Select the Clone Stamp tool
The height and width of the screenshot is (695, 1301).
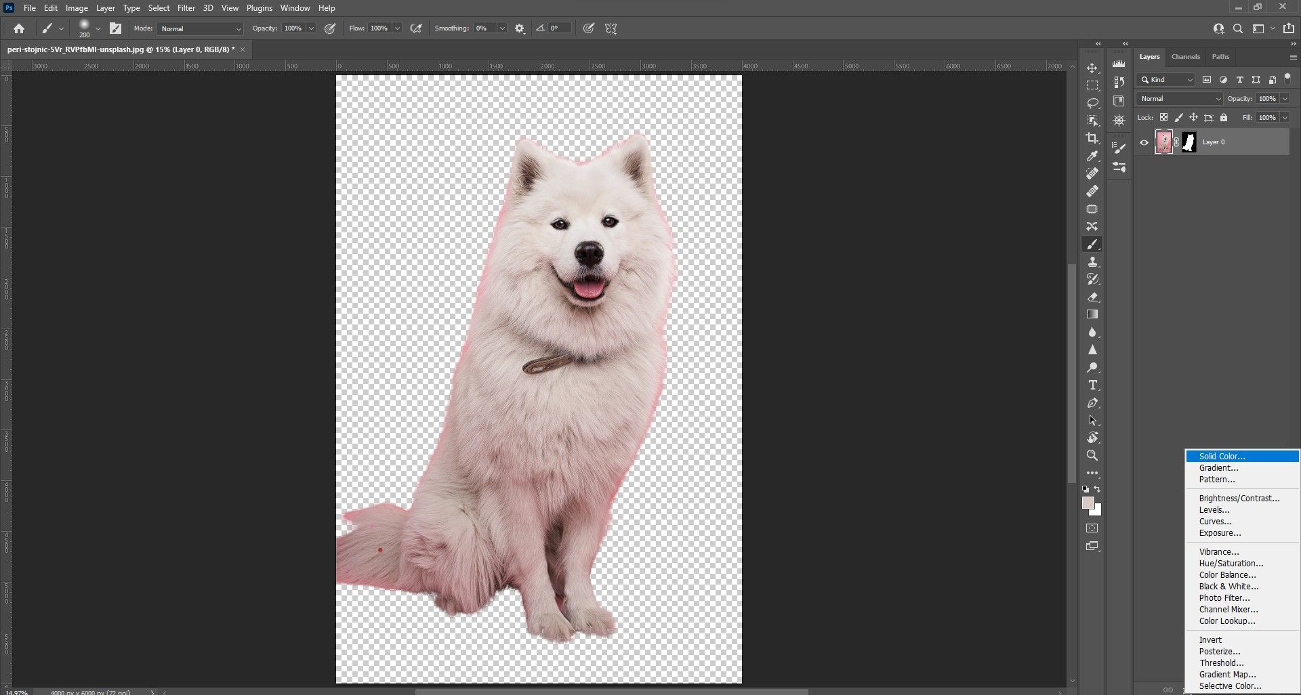(1092, 262)
